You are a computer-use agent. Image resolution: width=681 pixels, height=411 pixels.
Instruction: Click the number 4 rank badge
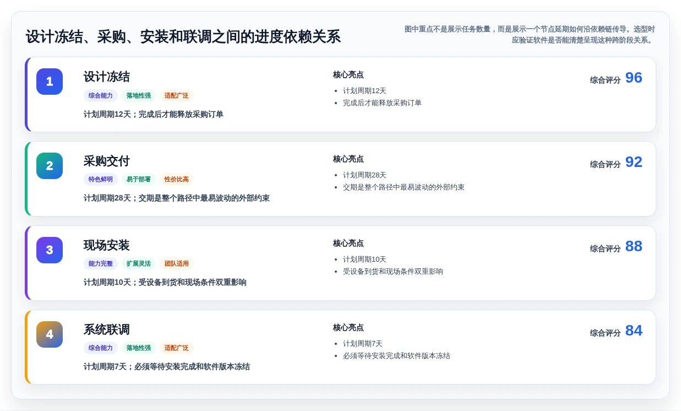tap(50, 334)
